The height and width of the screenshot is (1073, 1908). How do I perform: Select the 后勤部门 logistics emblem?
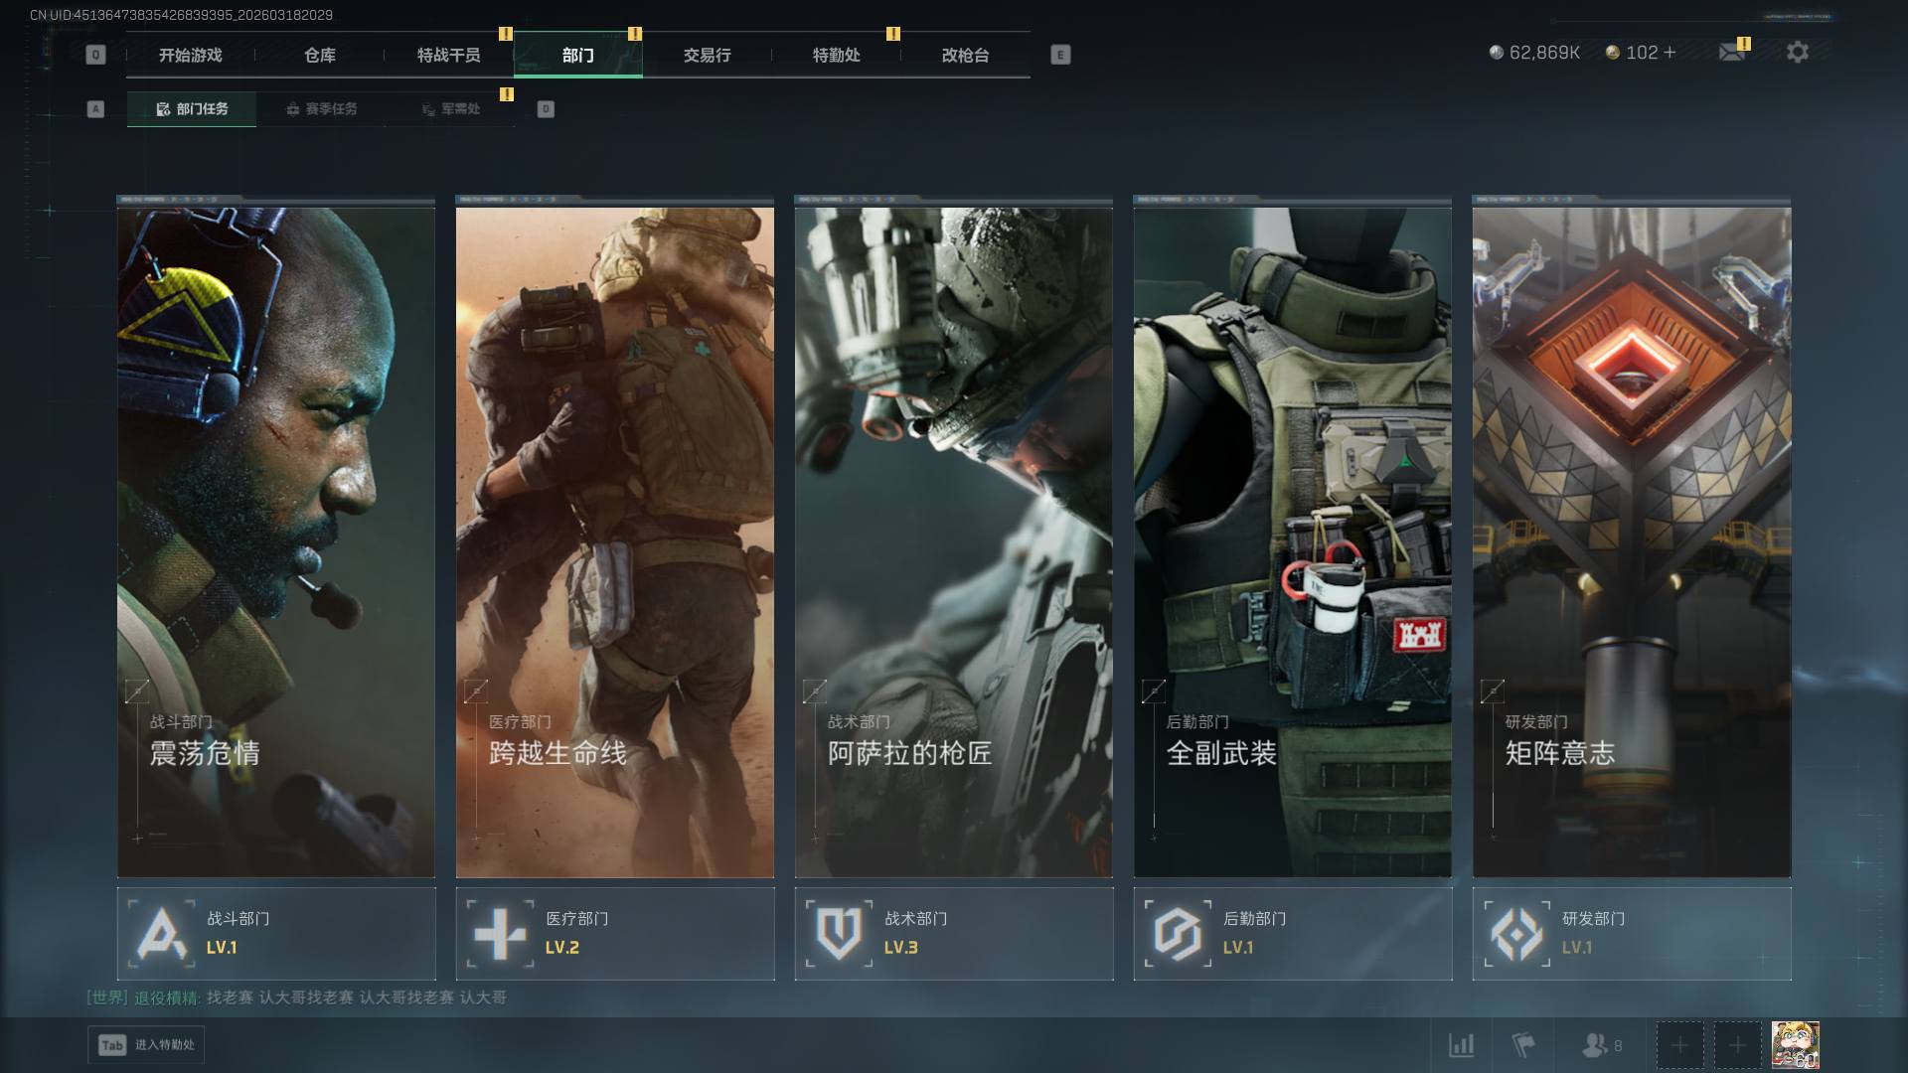pyautogui.click(x=1178, y=934)
